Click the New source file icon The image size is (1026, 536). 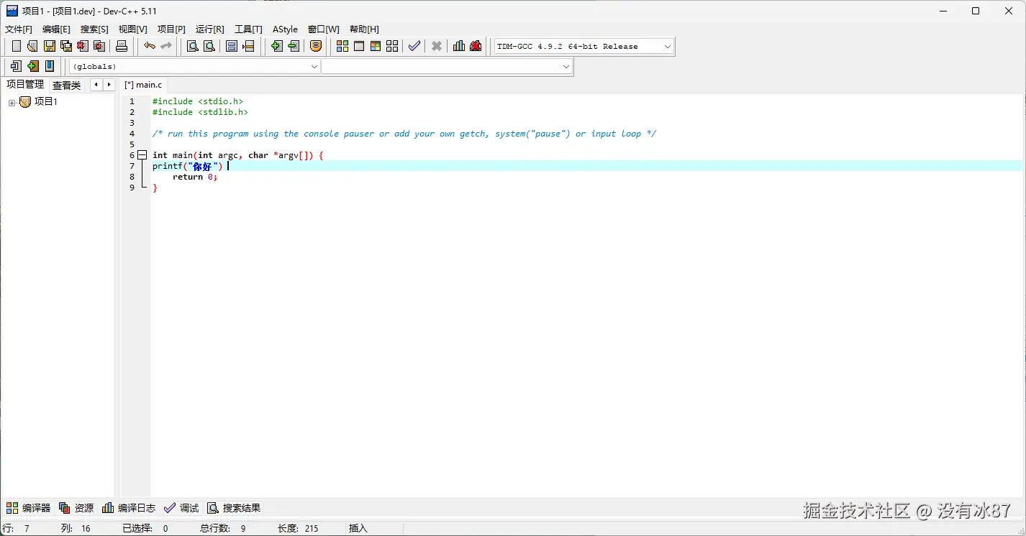(x=17, y=46)
